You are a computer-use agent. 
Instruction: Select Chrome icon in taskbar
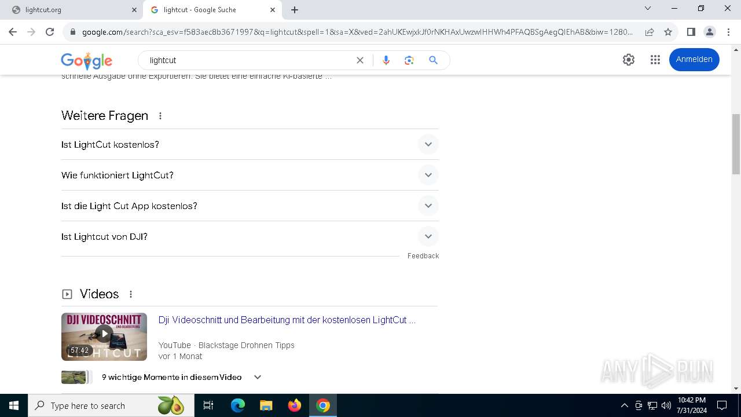[x=323, y=405]
